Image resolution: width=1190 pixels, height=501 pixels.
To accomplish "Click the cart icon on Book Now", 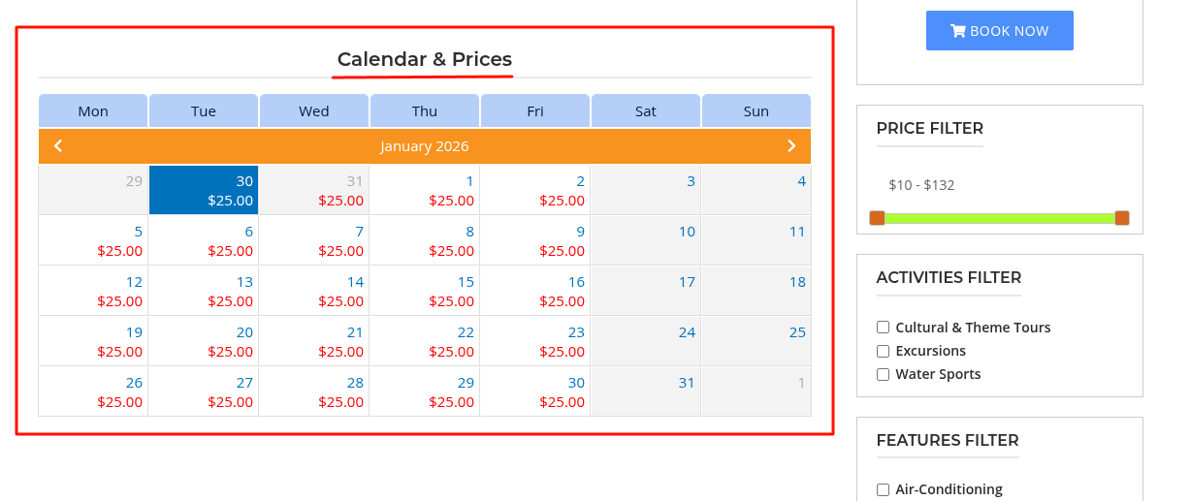I will coord(958,31).
